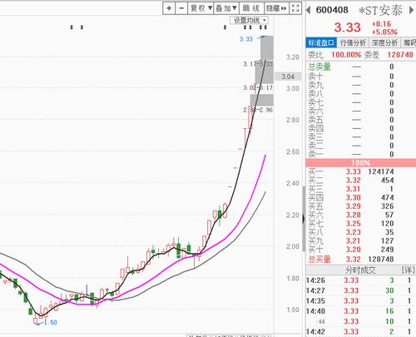This screenshot has width=416, height=337.
Task: Toggle fullscreen chart view icon
Action: click(295, 8)
